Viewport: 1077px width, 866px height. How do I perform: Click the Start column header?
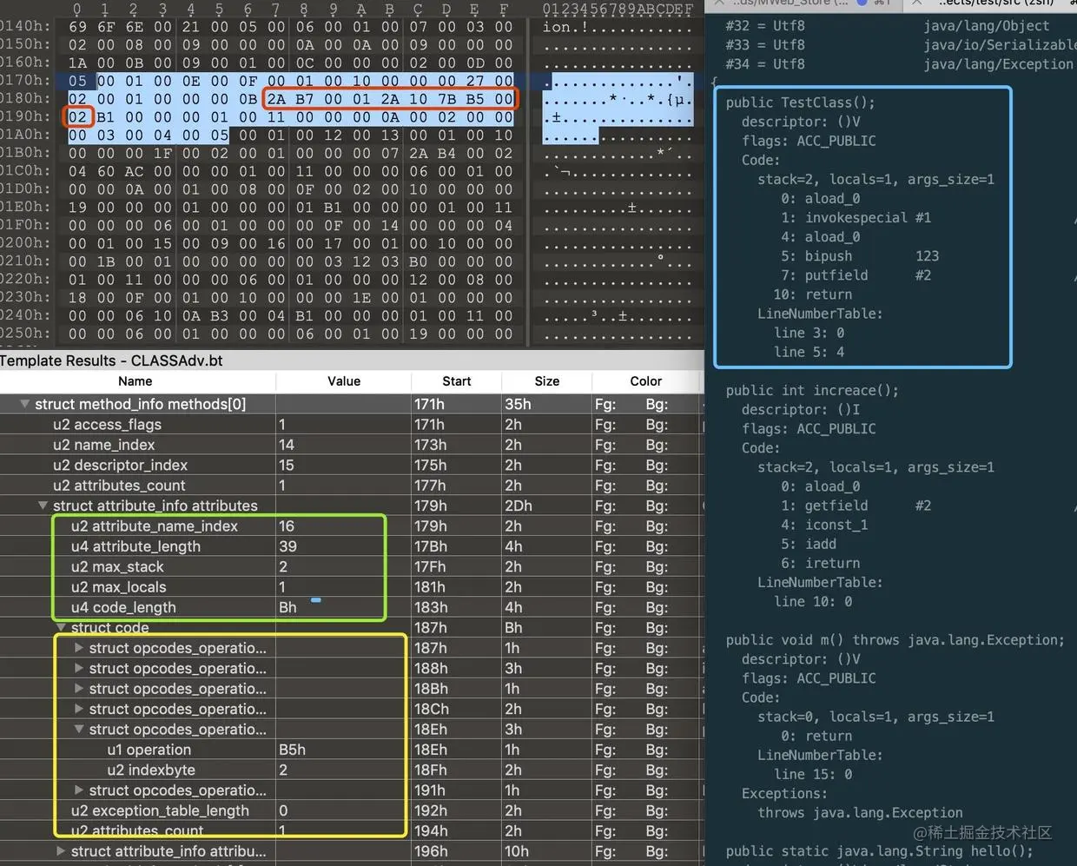pyautogui.click(x=457, y=381)
